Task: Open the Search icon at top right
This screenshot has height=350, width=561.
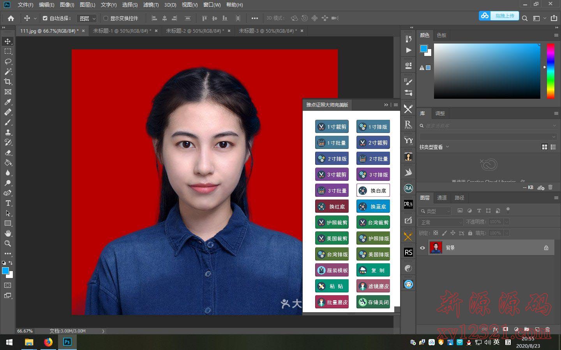Action: click(525, 18)
